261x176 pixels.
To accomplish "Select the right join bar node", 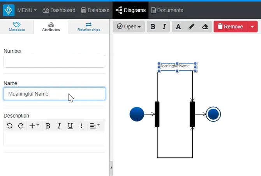I will click(x=192, y=114).
